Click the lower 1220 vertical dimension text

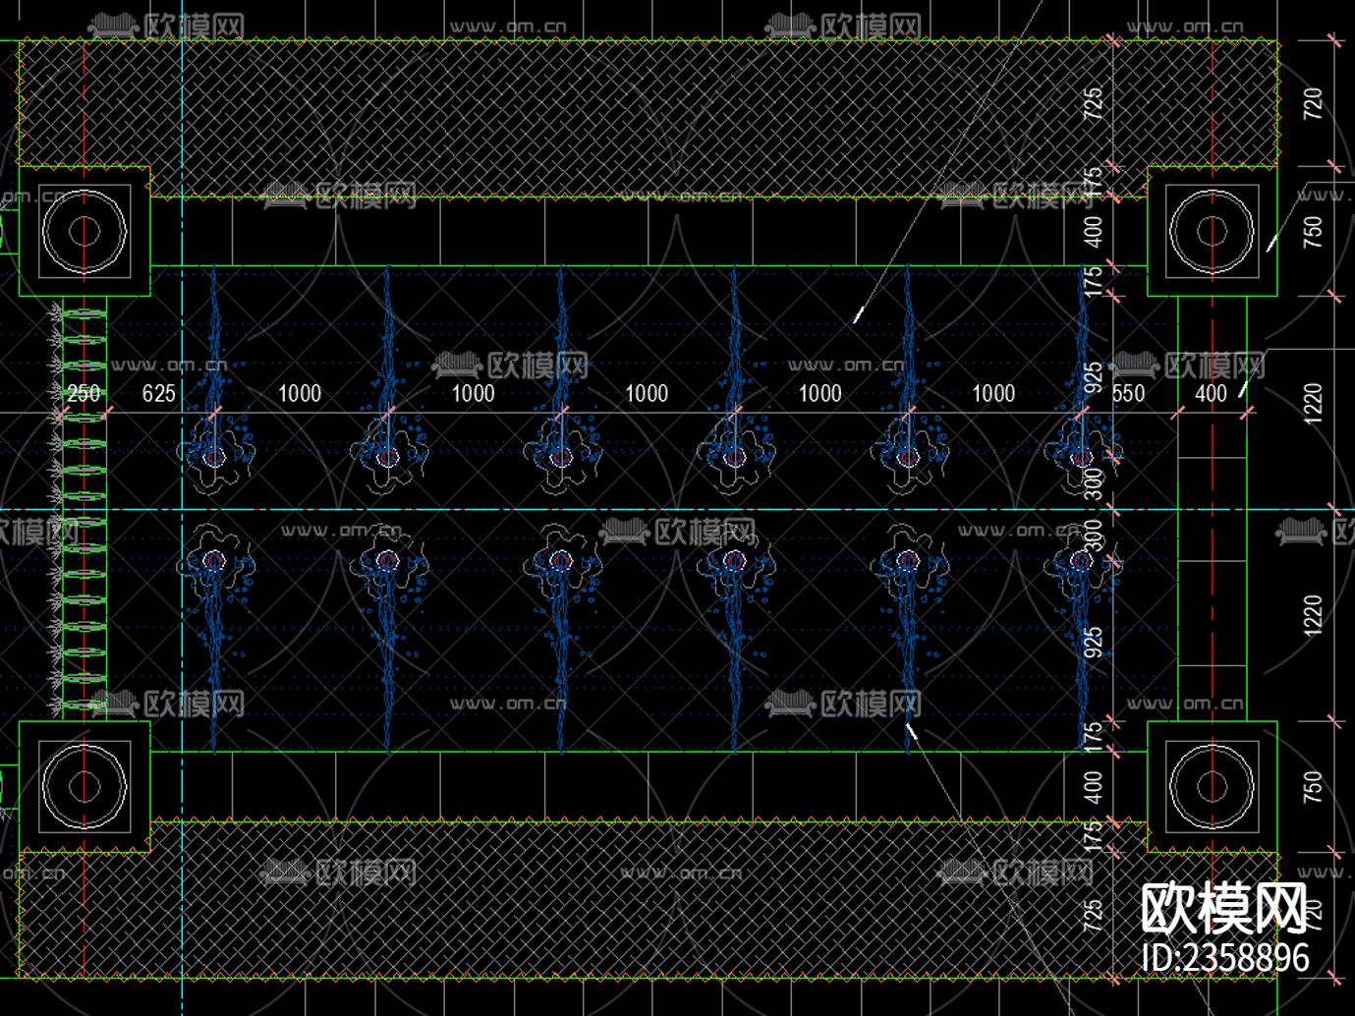1313,615
